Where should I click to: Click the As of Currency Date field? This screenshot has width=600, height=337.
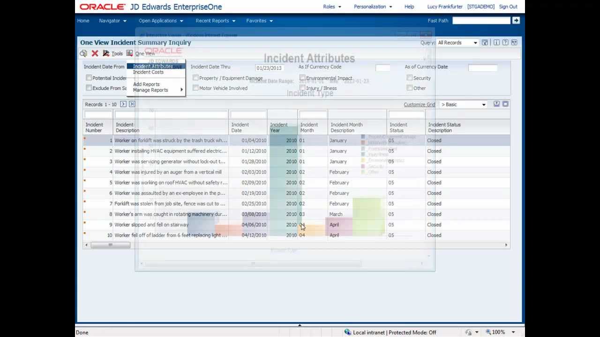pos(482,68)
